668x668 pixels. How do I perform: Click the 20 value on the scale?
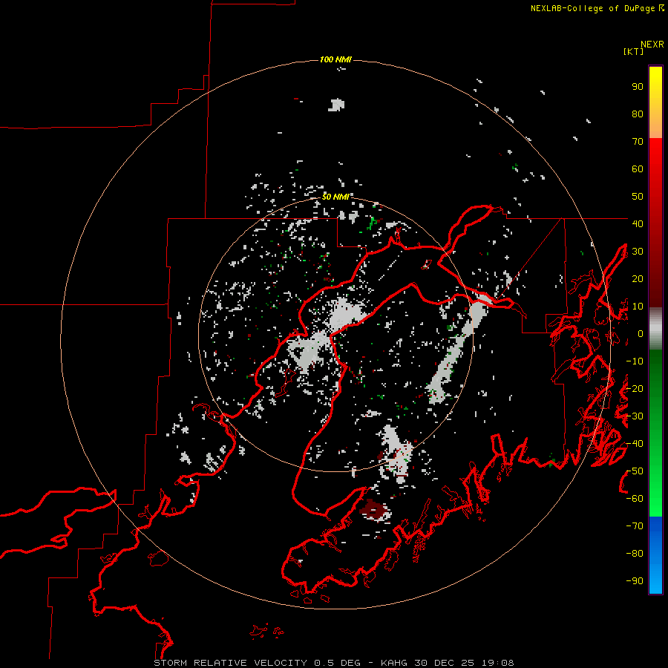[x=638, y=278]
